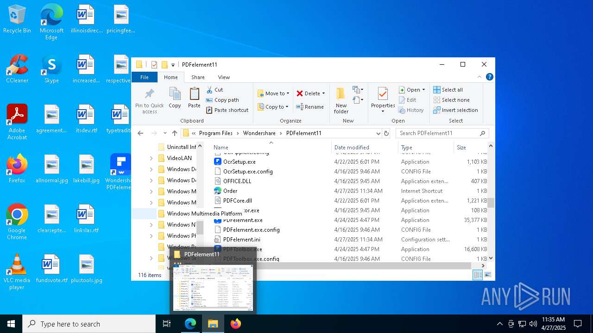This screenshot has height=333, width=593.
Task: Click the taskbar search box
Action: tap(89, 324)
